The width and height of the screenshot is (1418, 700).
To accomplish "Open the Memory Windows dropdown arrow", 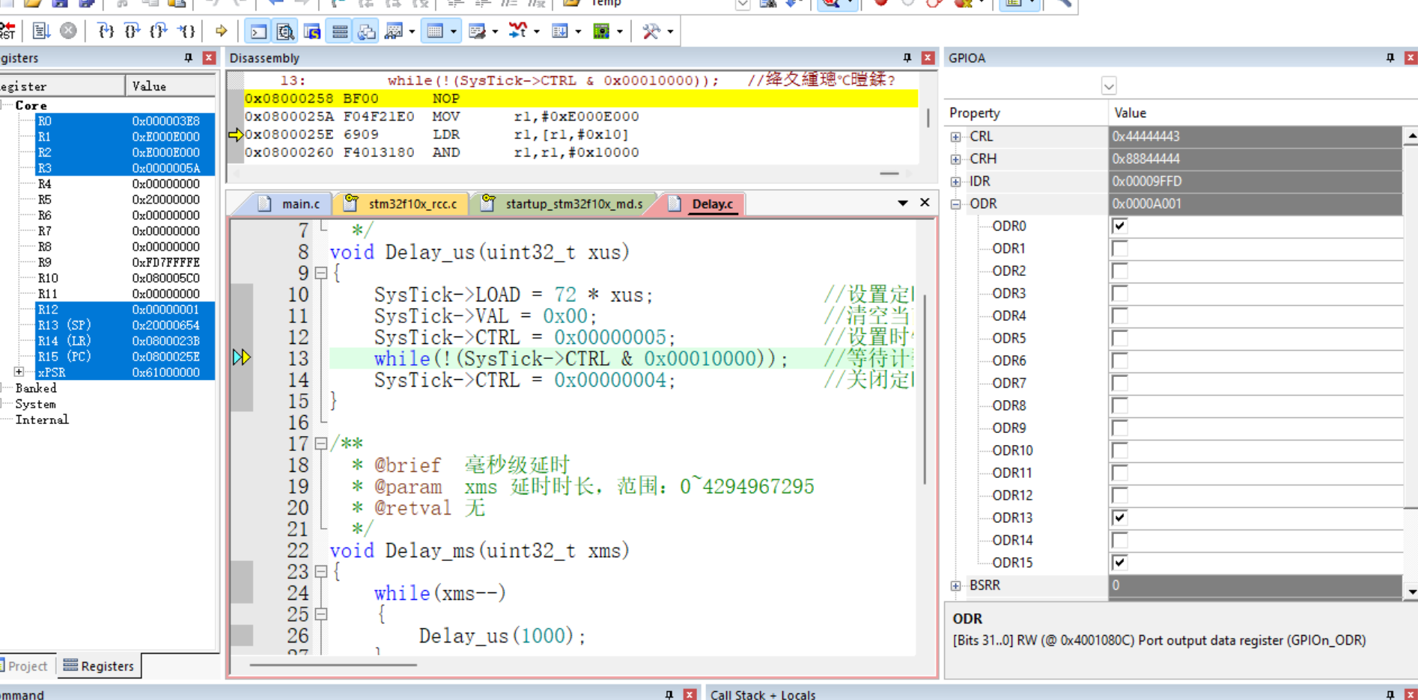I will tap(454, 31).
